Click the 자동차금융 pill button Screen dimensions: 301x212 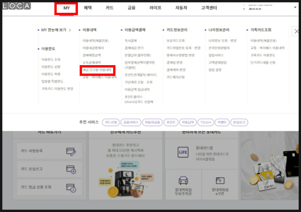click(x=152, y=122)
